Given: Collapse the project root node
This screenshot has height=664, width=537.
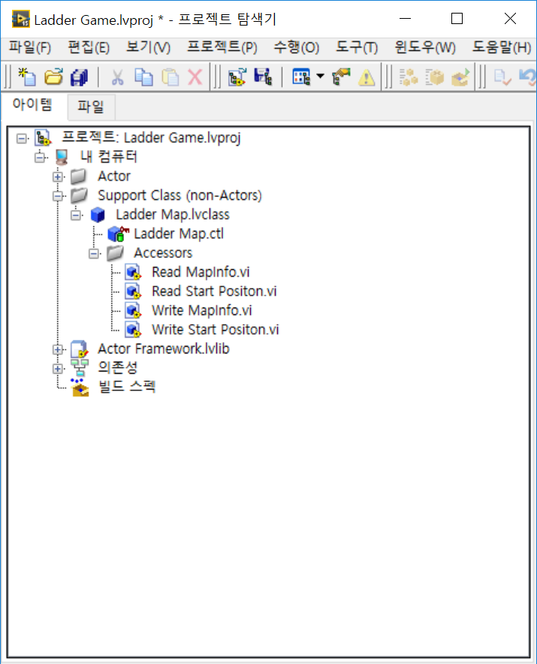Looking at the screenshot, I should coord(22,138).
